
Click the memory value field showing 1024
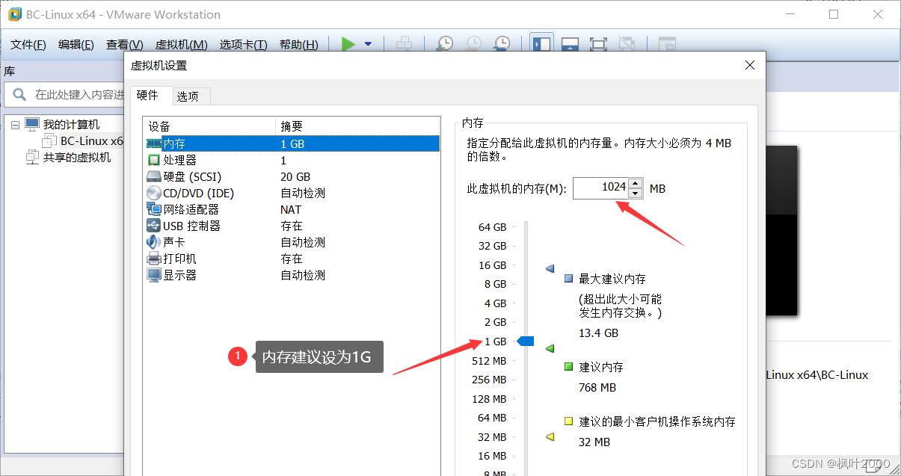coord(597,188)
